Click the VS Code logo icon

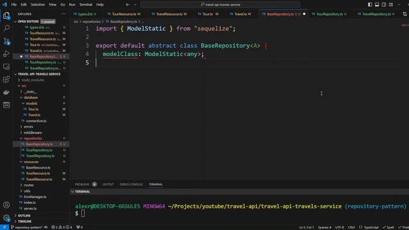click(x=4, y=4)
